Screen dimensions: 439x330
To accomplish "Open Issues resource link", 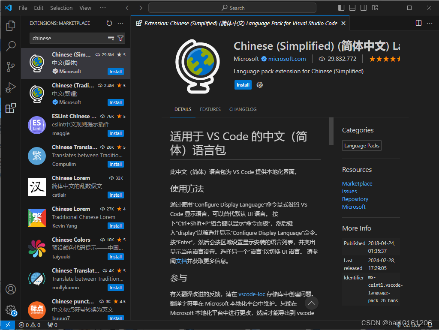I will point(349,192).
